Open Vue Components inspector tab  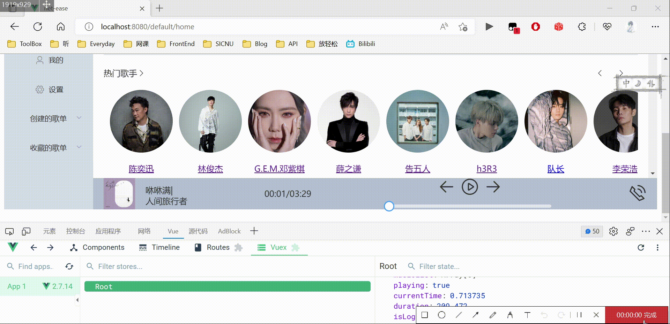97,247
